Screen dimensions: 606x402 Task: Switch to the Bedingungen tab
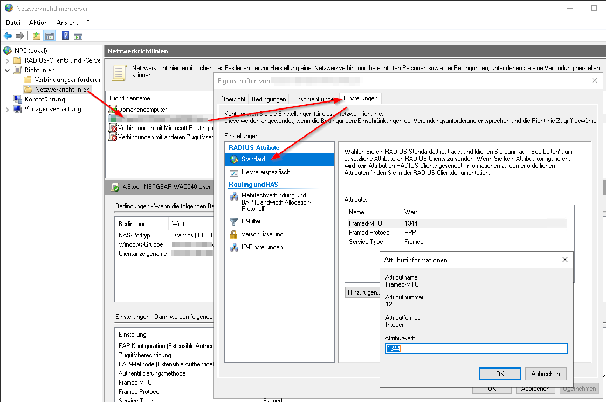click(268, 99)
